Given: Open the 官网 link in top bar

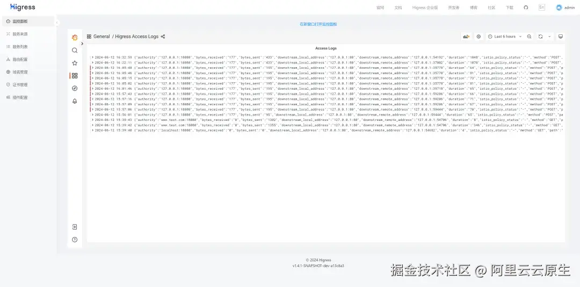Looking at the screenshot, I should (x=380, y=8).
